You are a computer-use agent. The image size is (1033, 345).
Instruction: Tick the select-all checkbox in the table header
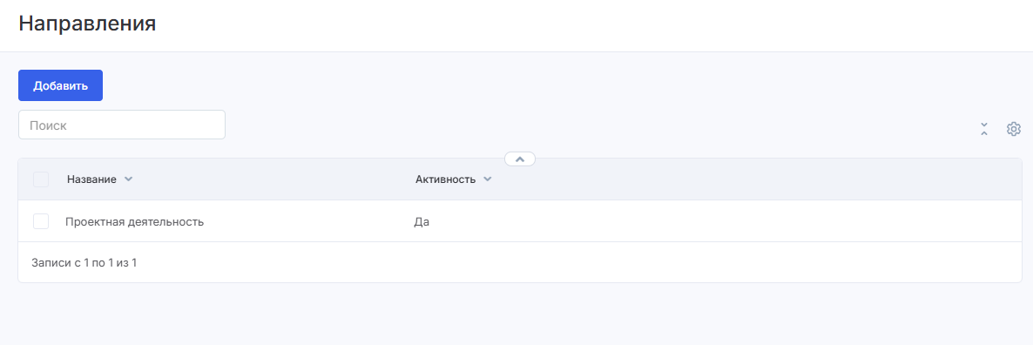coord(41,179)
